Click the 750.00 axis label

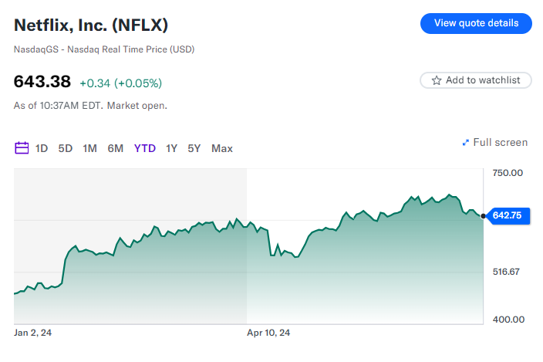pyautogui.click(x=508, y=173)
